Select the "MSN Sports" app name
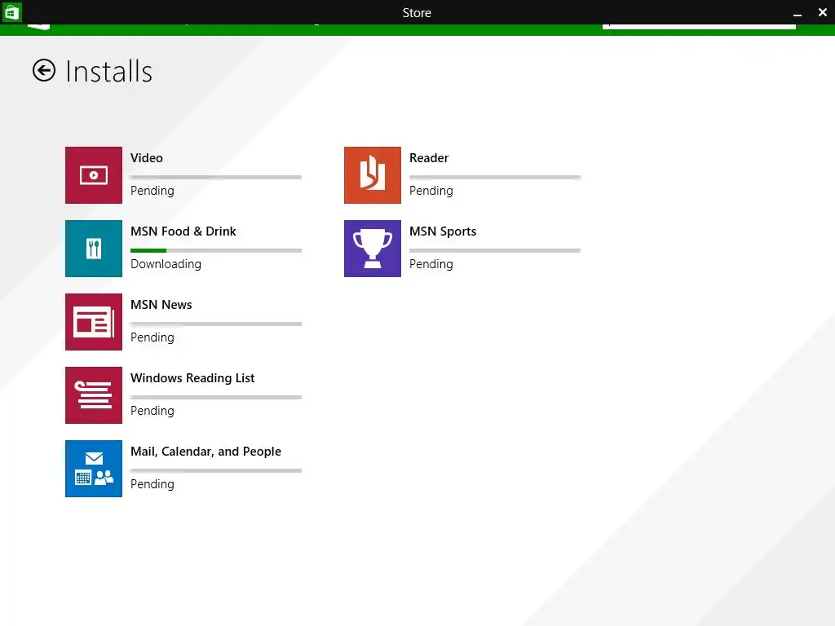Viewport: 835px width, 626px height. (x=443, y=231)
